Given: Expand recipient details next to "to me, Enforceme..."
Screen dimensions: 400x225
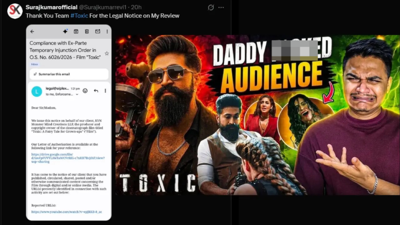Looking at the screenshot, I should pyautogui.click(x=77, y=94).
